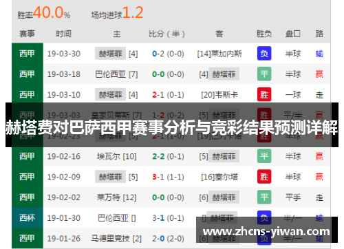344x249 pixels.
Task: Click the blue 输 result in 19-03-30 row
Action: (x=319, y=54)
